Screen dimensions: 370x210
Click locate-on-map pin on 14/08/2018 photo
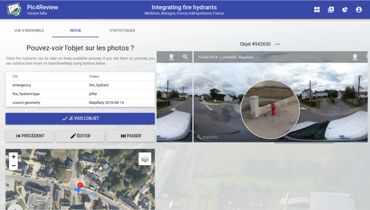point(355,57)
